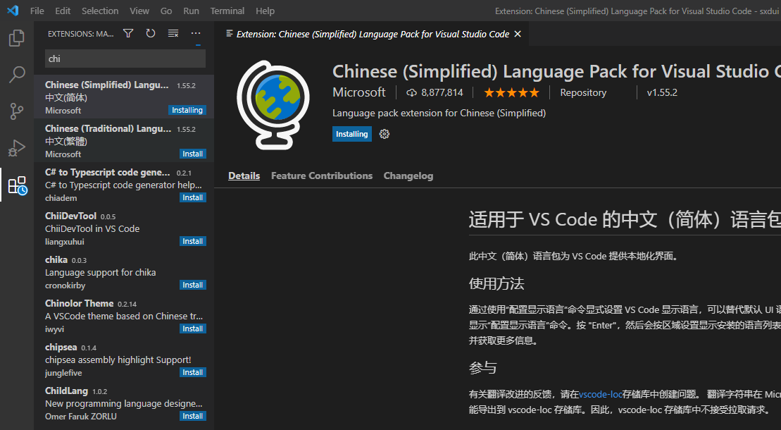
Task: Click publisher name Omer Faruk ZORLU
Action: click(x=81, y=416)
